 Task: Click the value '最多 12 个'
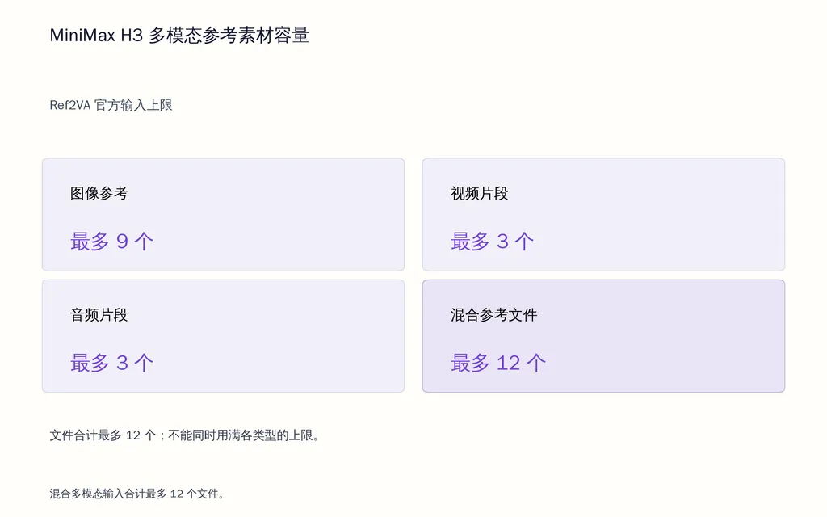point(498,363)
